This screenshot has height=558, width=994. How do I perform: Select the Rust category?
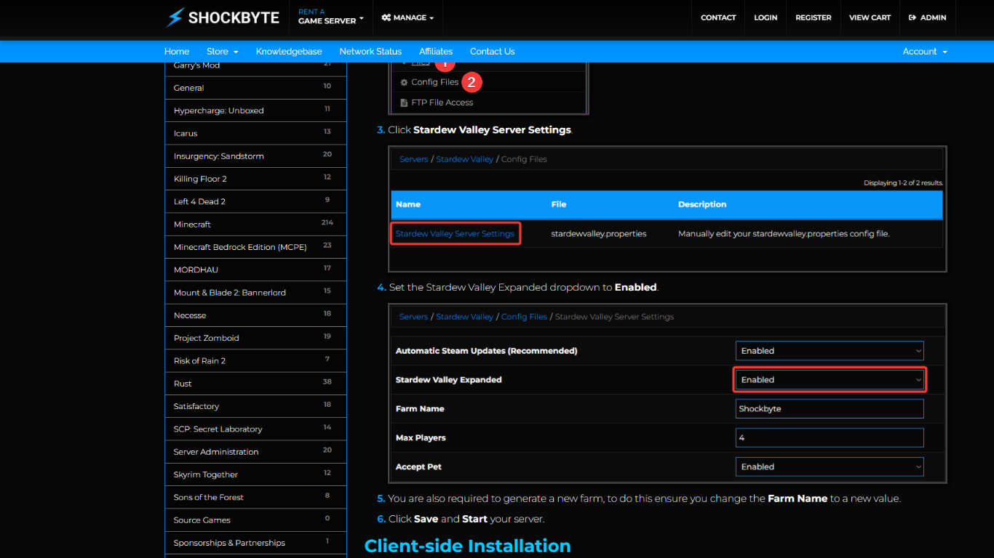[255, 384]
